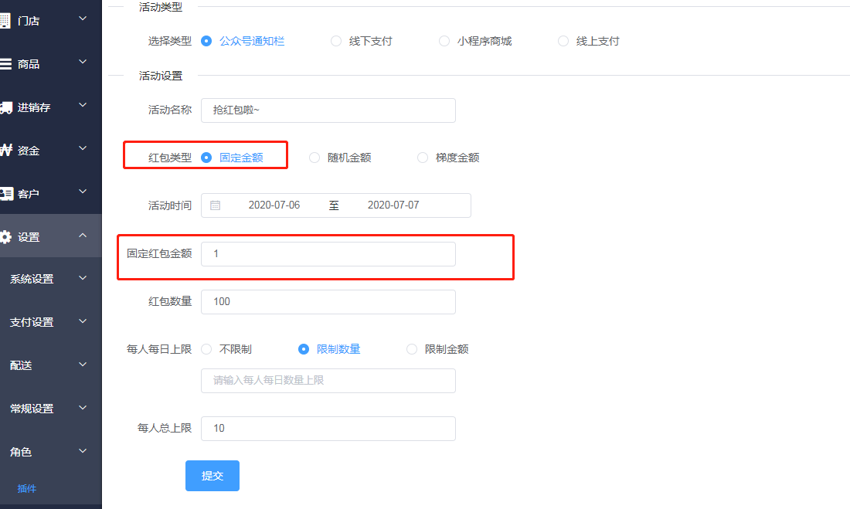Choose 梯度金额 red packet type

[448, 158]
